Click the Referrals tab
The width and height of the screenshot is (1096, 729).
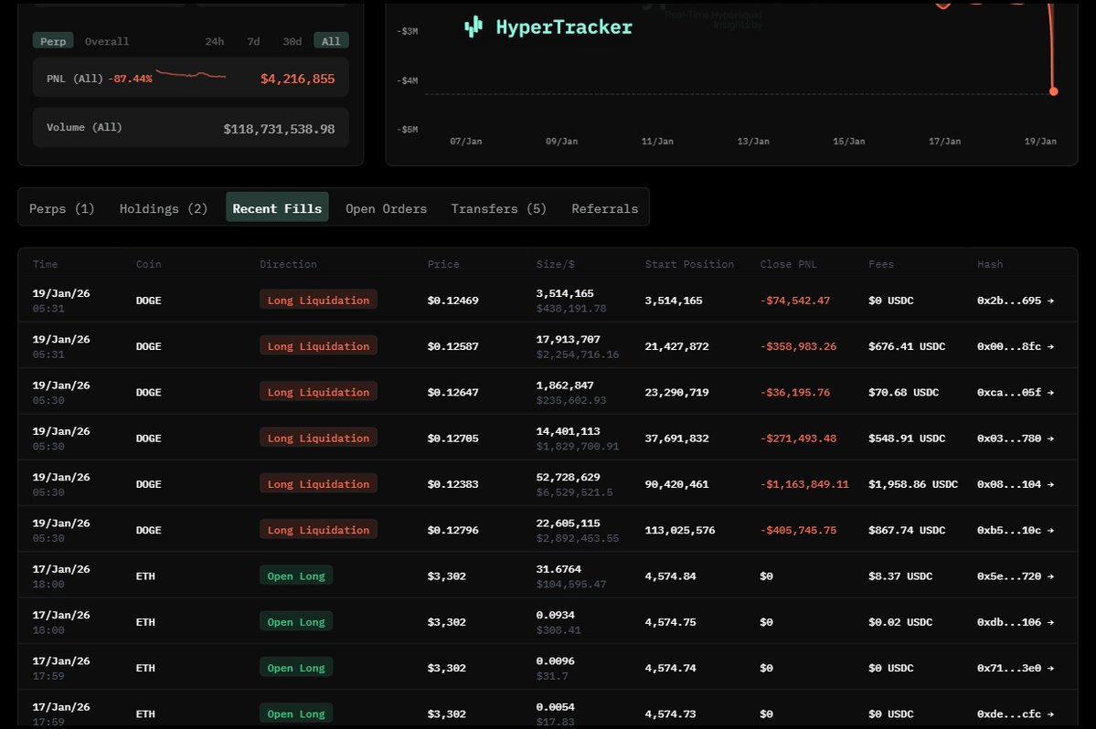coord(604,208)
